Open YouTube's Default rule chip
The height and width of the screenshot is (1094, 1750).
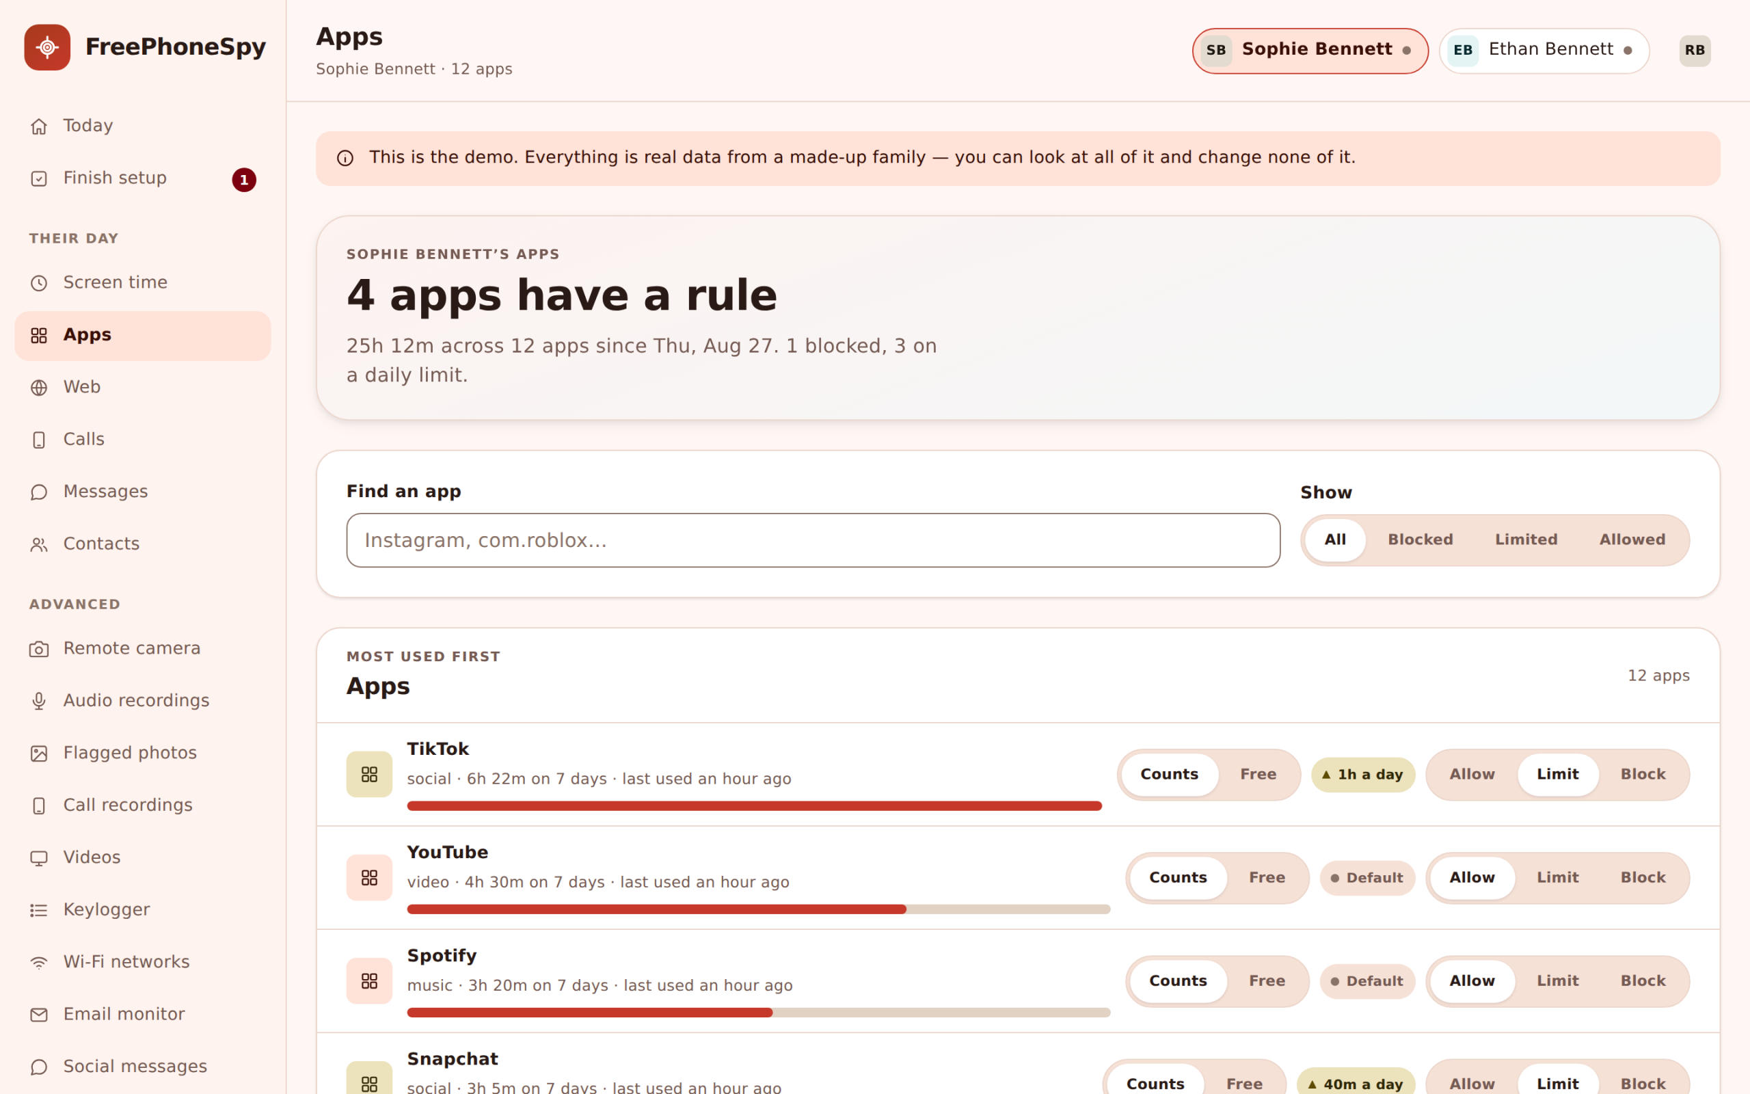coord(1367,879)
